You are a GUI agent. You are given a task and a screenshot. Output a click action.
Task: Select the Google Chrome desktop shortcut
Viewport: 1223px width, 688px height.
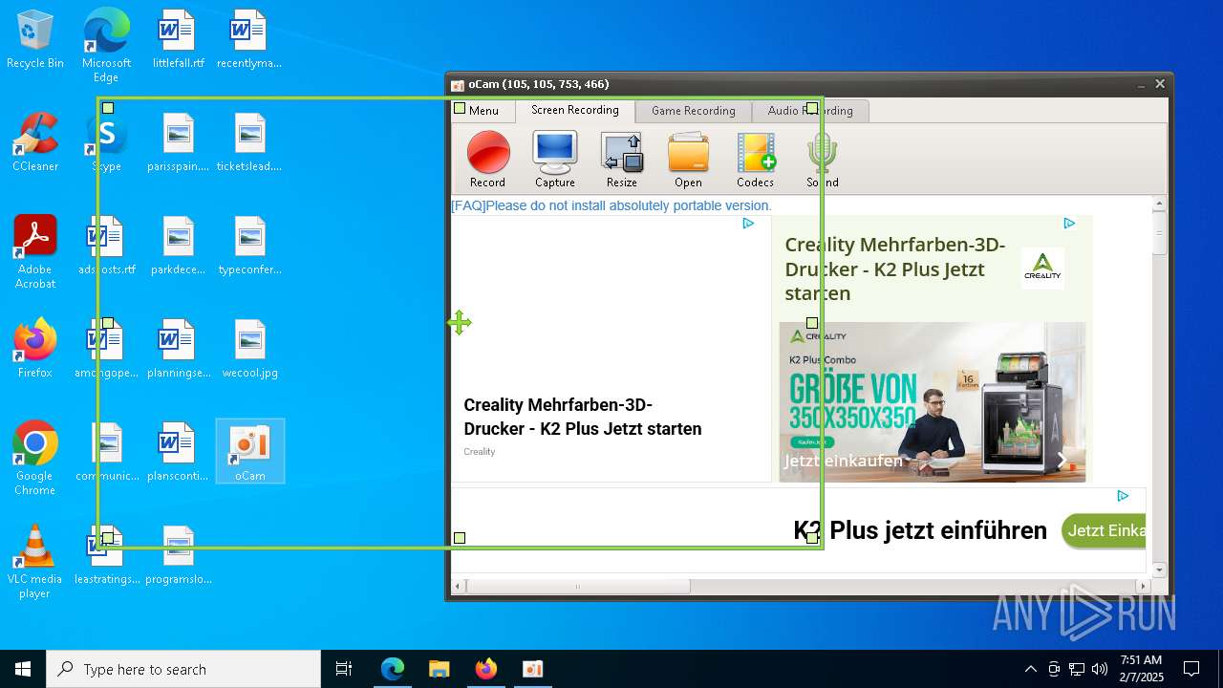(35, 459)
